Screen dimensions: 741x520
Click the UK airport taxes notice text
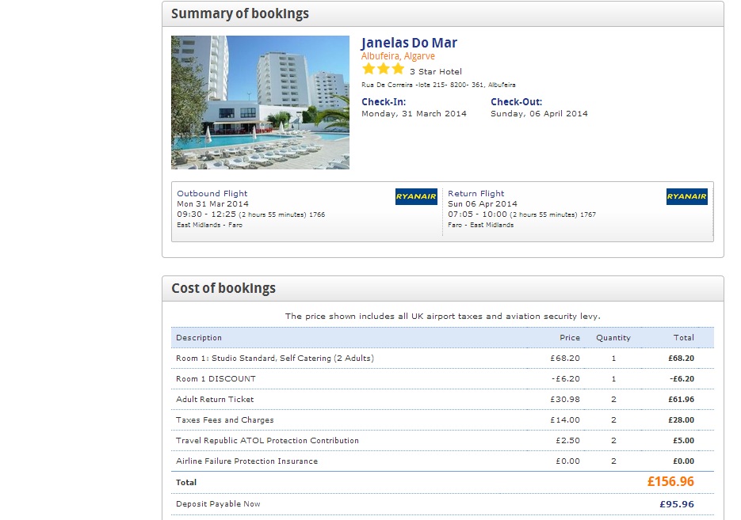coord(443,316)
